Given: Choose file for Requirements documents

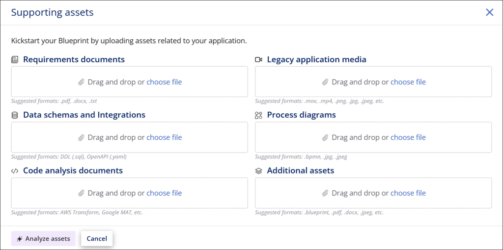Looking at the screenshot, I should 164,82.
